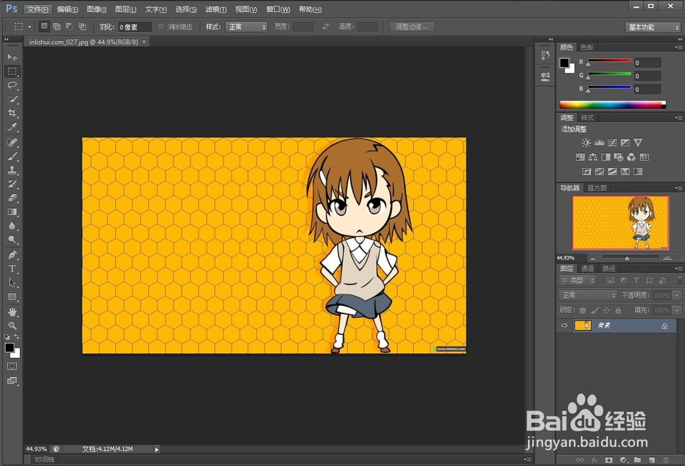
Task: Enable lock transparent pixels on the layer
Action: pos(582,310)
